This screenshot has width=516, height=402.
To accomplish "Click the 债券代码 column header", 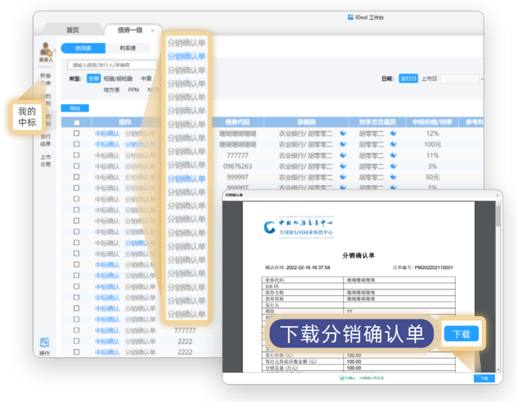I will [x=237, y=122].
